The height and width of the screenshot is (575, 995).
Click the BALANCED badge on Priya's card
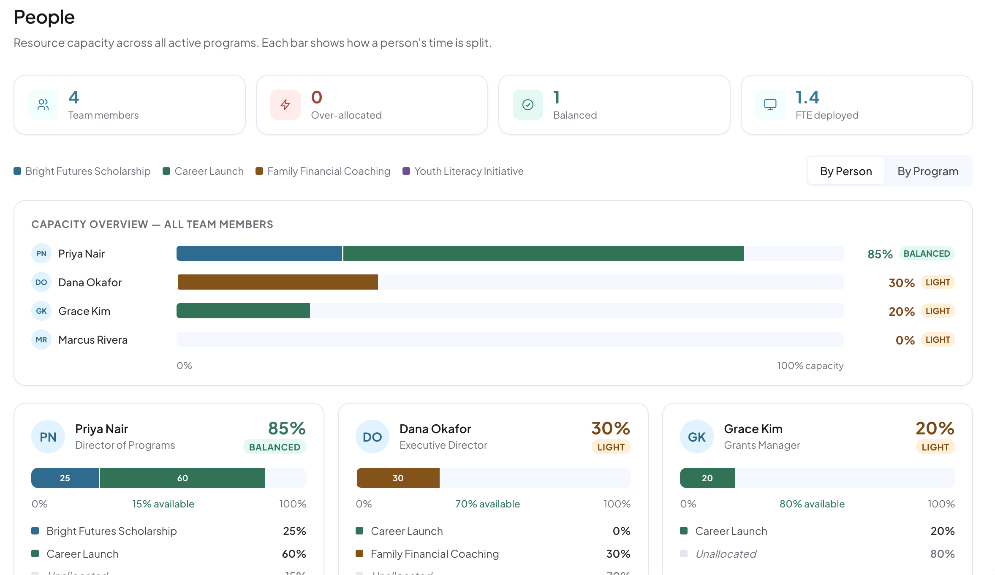(x=275, y=447)
